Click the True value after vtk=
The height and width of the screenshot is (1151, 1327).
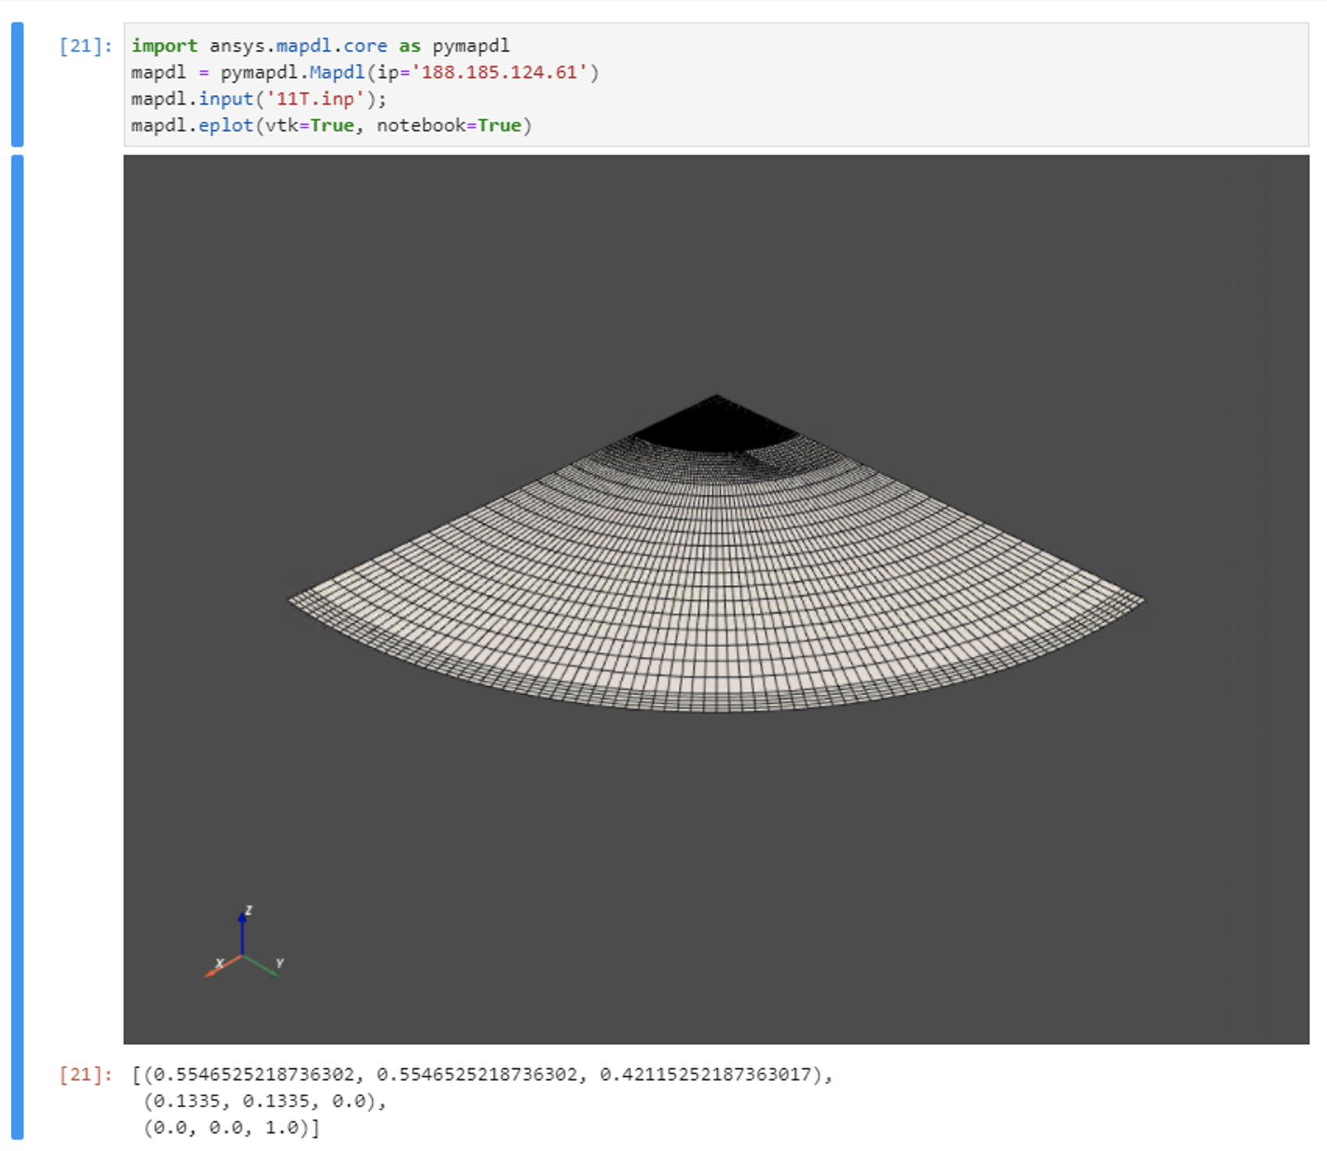click(x=330, y=124)
